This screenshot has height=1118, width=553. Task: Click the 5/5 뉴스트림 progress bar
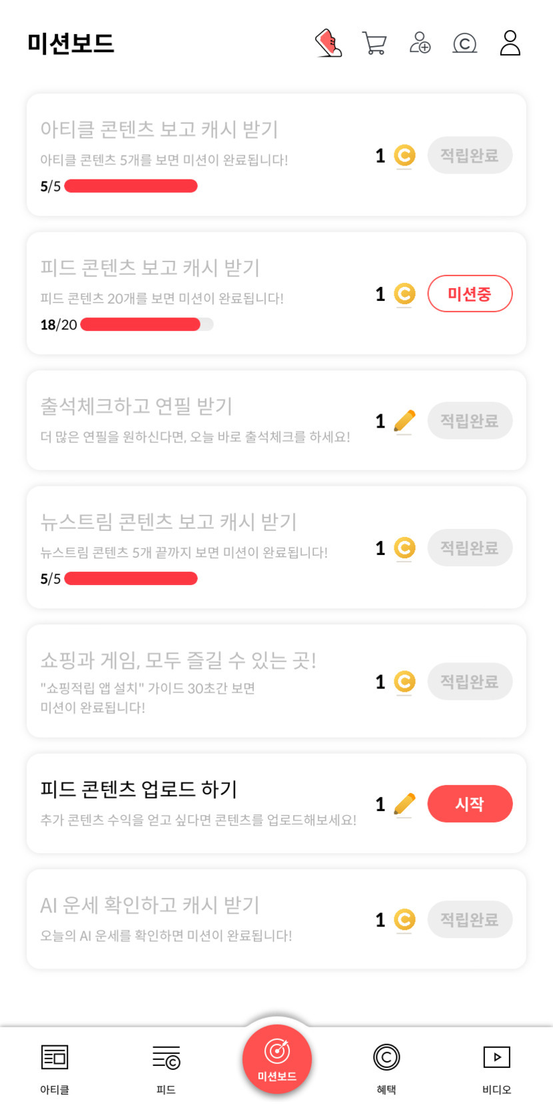pyautogui.click(x=131, y=578)
